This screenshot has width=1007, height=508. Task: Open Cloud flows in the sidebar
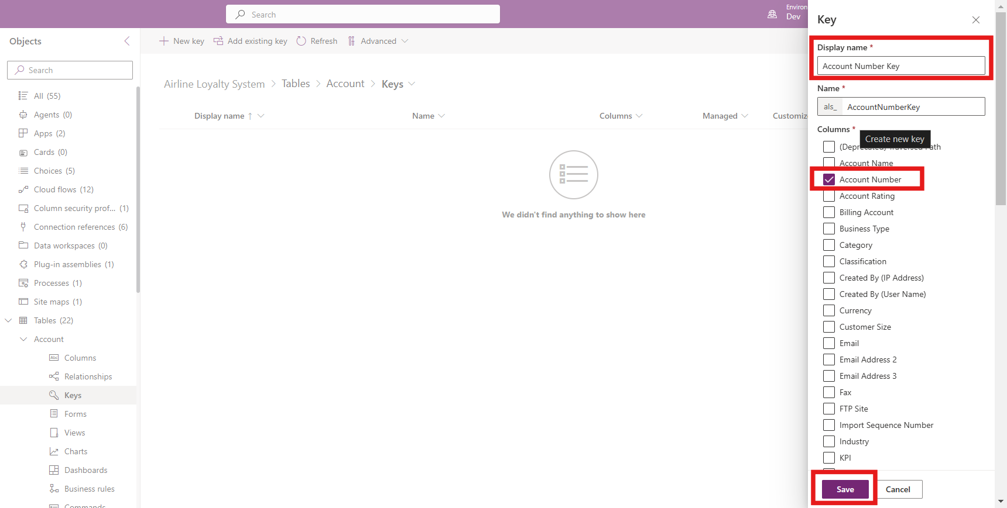tap(63, 189)
